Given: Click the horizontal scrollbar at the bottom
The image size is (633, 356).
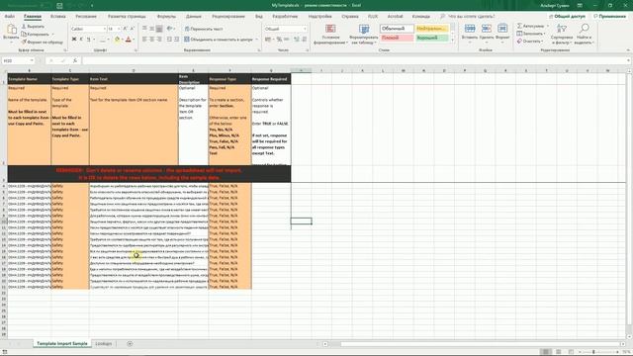Looking at the screenshot, I should (474, 344).
